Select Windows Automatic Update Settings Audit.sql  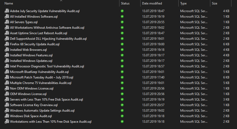[42, 111]
